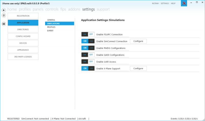205x121 pixels.
Task: Click the save disk icon
Action: point(4,24)
